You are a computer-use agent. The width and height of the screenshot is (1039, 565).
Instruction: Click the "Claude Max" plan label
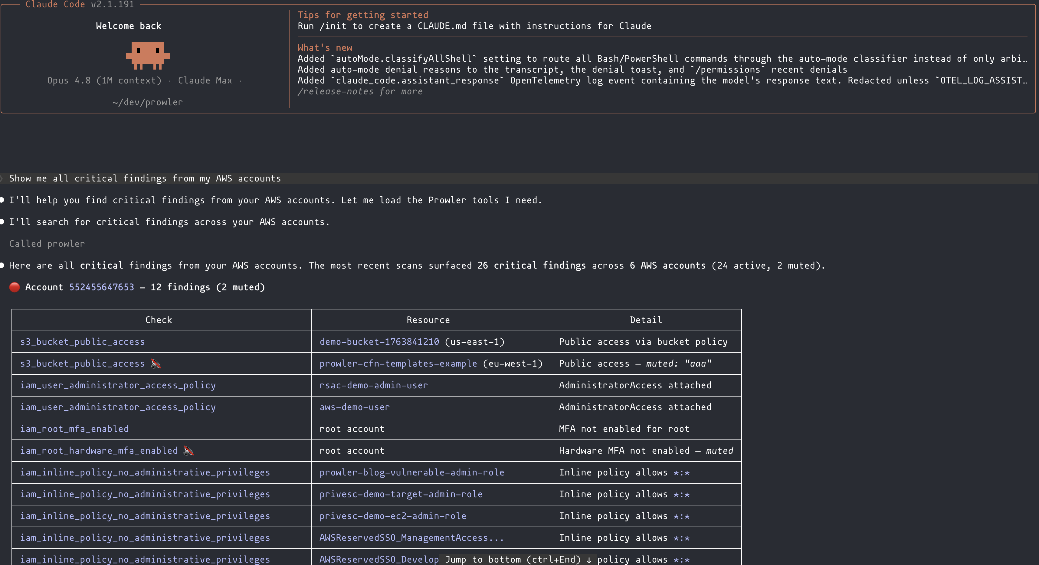tap(205, 80)
